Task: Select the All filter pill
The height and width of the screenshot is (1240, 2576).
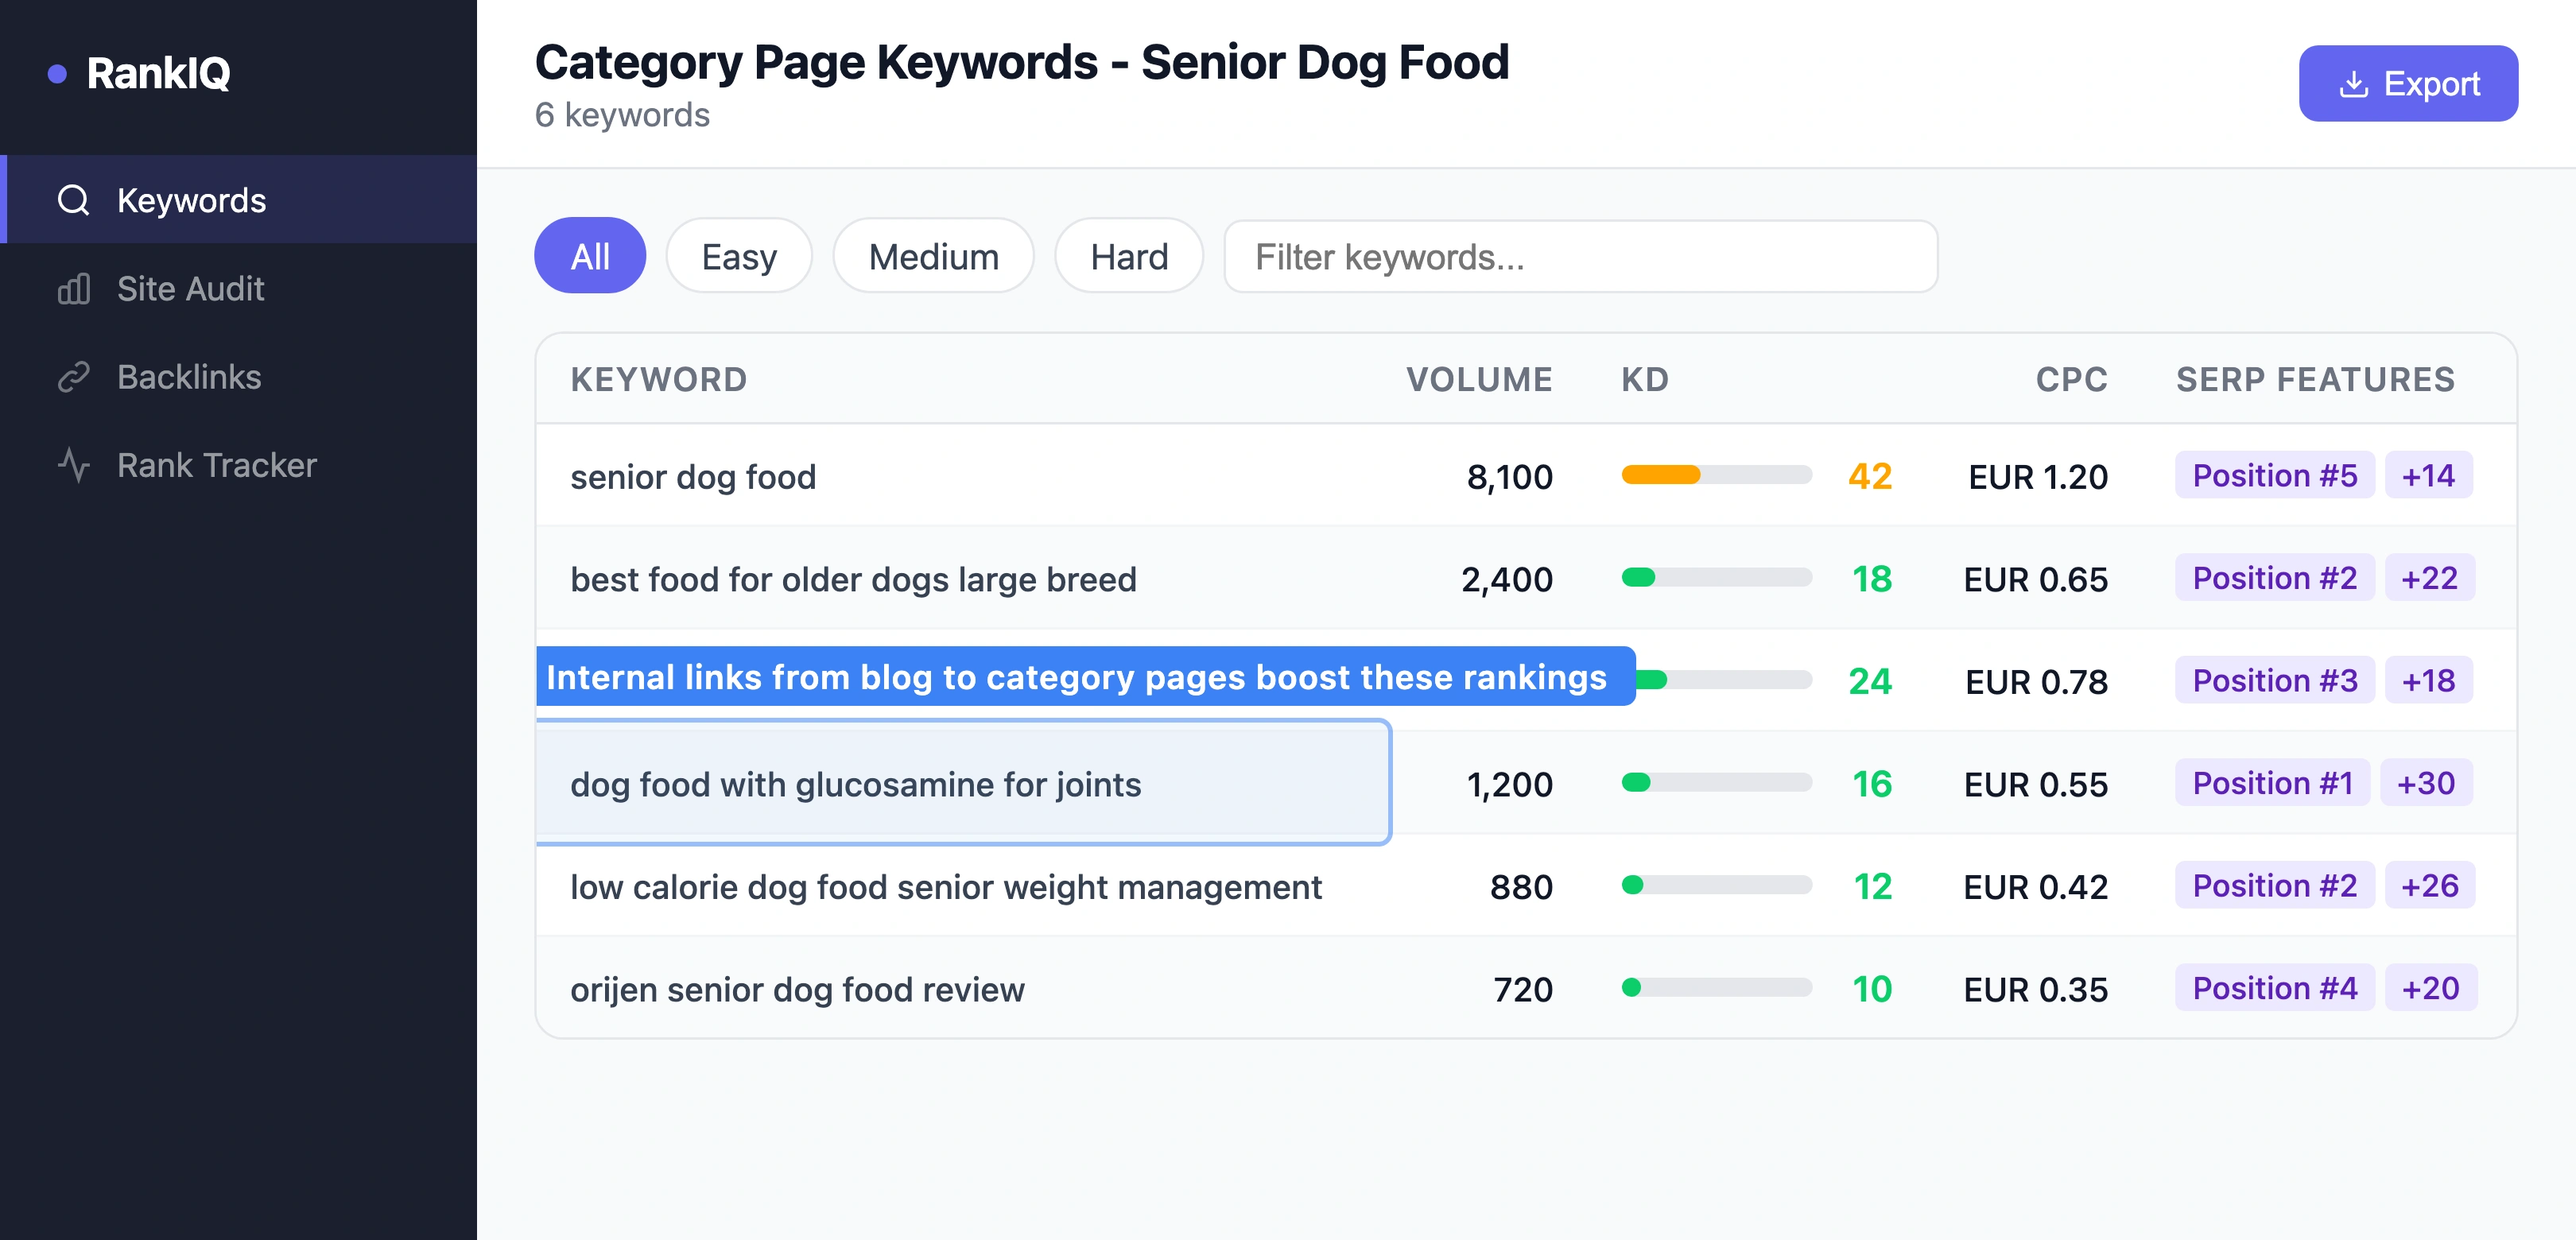Action: 590,256
